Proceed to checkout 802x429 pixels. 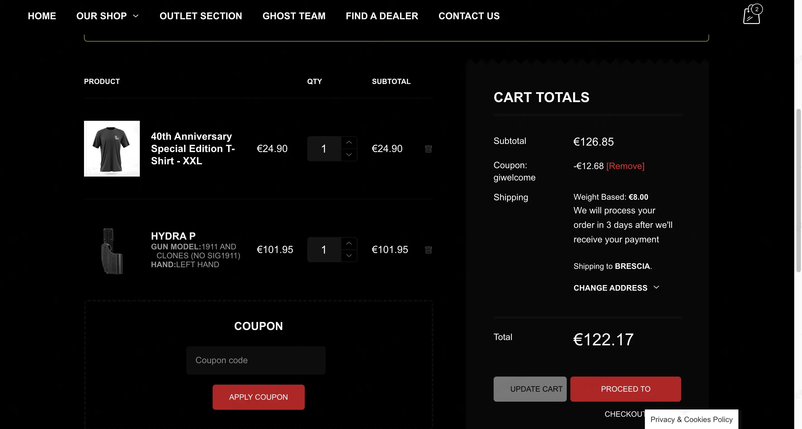pyautogui.click(x=625, y=389)
